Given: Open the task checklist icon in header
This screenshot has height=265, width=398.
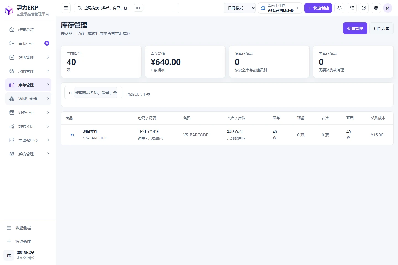Looking at the screenshot, I should point(352,8).
